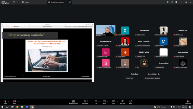Click the divider handle between shared screen and gallery
The height and width of the screenshot is (109, 193).
pos(95,52)
